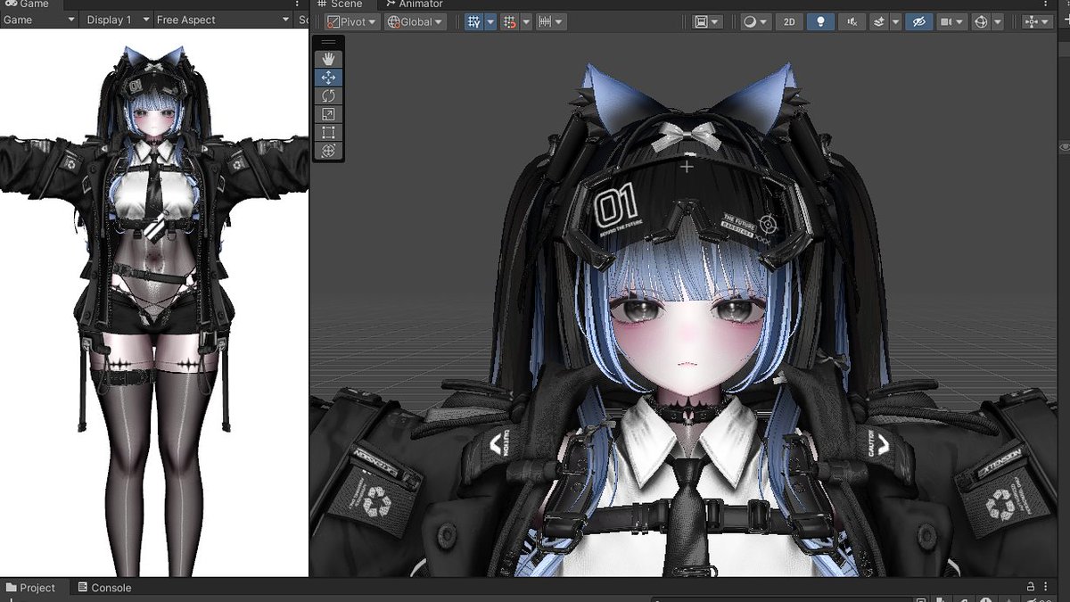Switch to the Console tab
1070x602 pixels.
(x=104, y=588)
